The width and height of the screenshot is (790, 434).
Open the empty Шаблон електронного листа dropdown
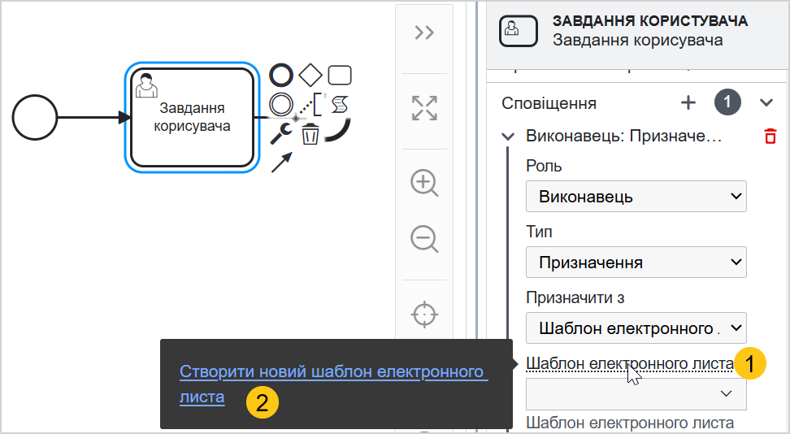(636, 393)
